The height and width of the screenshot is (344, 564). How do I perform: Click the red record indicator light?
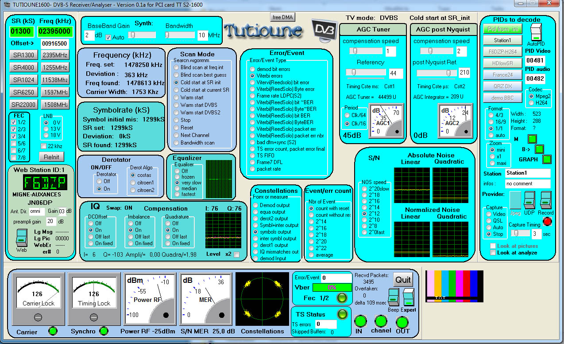548,221
